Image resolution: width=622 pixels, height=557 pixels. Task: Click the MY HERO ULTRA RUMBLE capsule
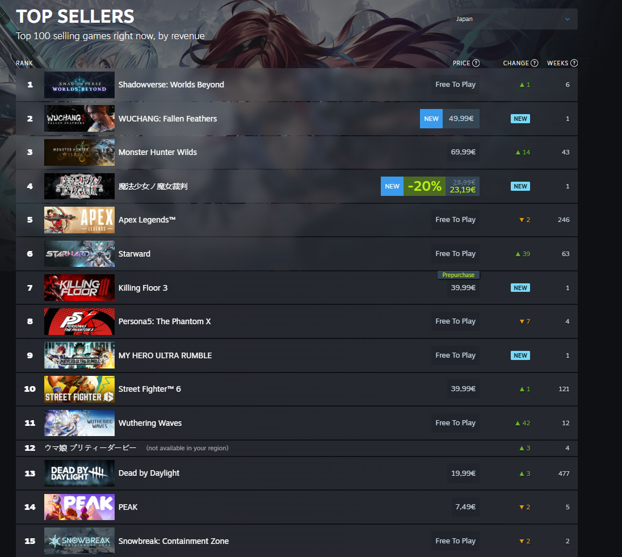click(79, 355)
